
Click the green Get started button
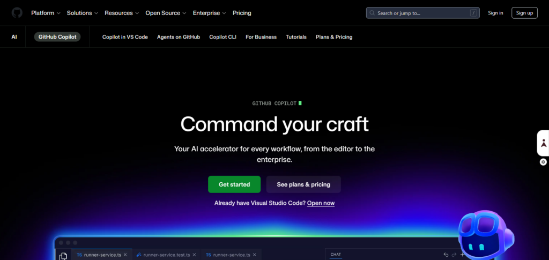tap(234, 184)
